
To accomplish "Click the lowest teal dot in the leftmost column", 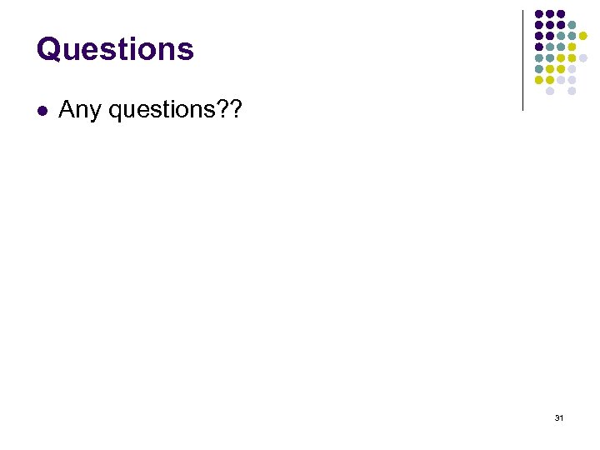I will tap(539, 69).
